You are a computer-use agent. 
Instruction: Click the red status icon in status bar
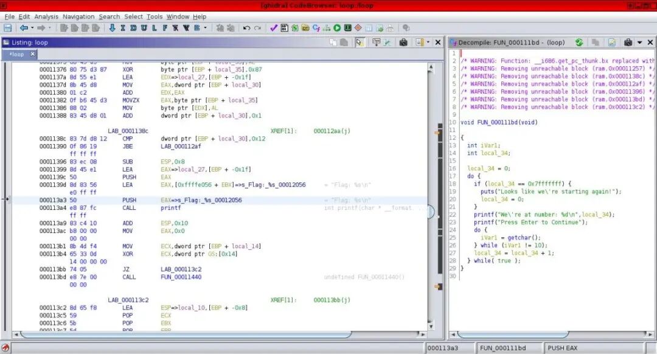(x=5, y=348)
